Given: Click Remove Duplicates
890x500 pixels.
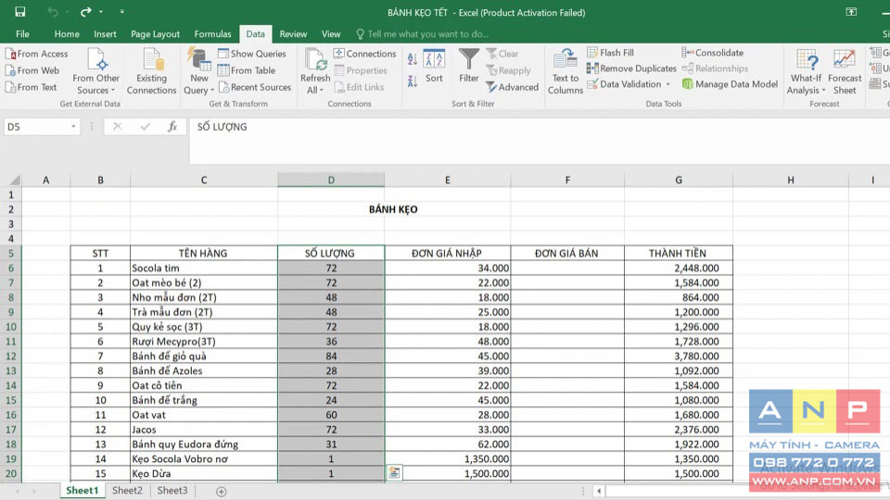Looking at the screenshot, I should click(631, 69).
